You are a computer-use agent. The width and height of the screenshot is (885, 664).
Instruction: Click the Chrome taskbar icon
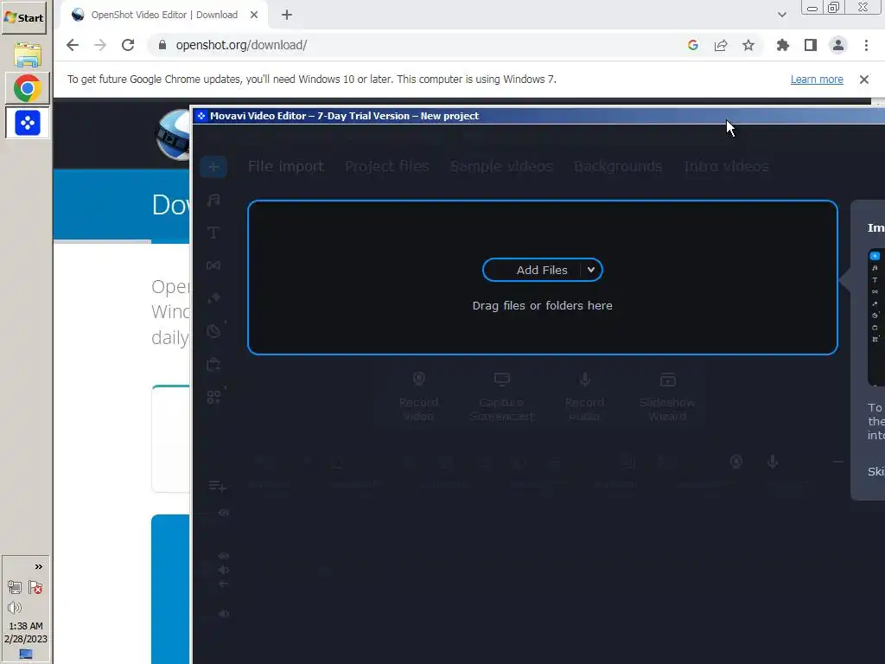[27, 88]
